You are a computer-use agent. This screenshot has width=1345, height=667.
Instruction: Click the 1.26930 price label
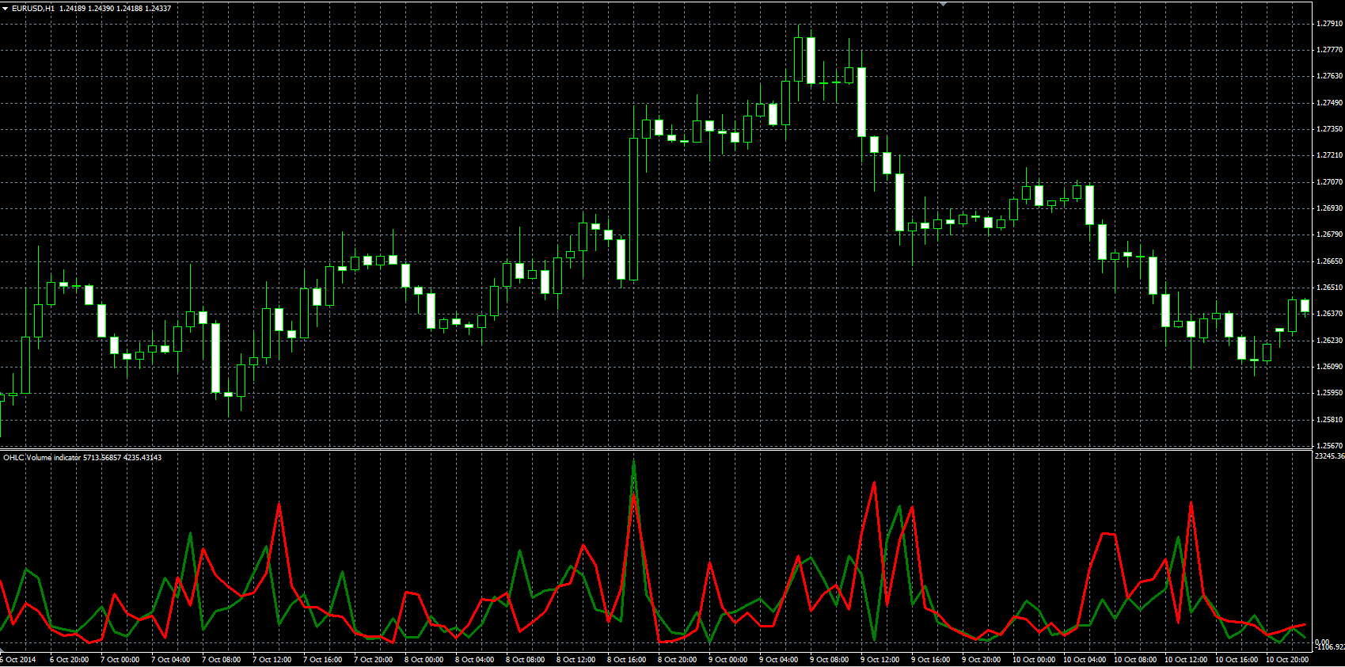[x=1329, y=208]
